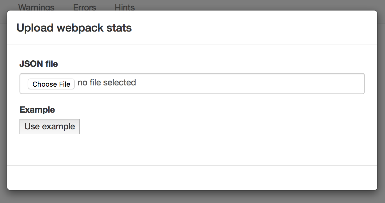385x203 pixels.
Task: Click the 'JSON file' field label
Action: coord(39,64)
